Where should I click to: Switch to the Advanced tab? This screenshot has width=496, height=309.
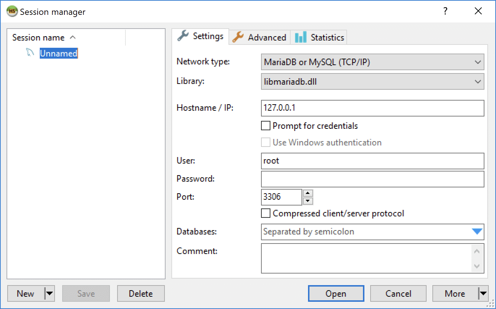pos(266,37)
